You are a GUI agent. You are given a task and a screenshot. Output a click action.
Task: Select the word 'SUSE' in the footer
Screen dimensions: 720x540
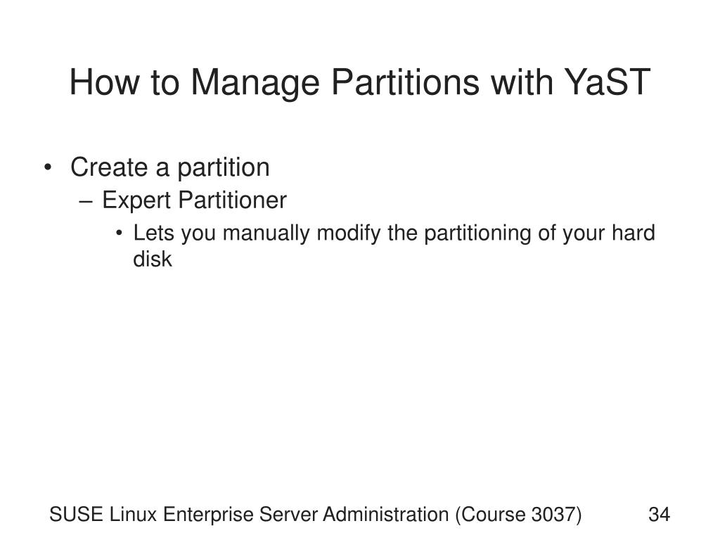coord(76,514)
